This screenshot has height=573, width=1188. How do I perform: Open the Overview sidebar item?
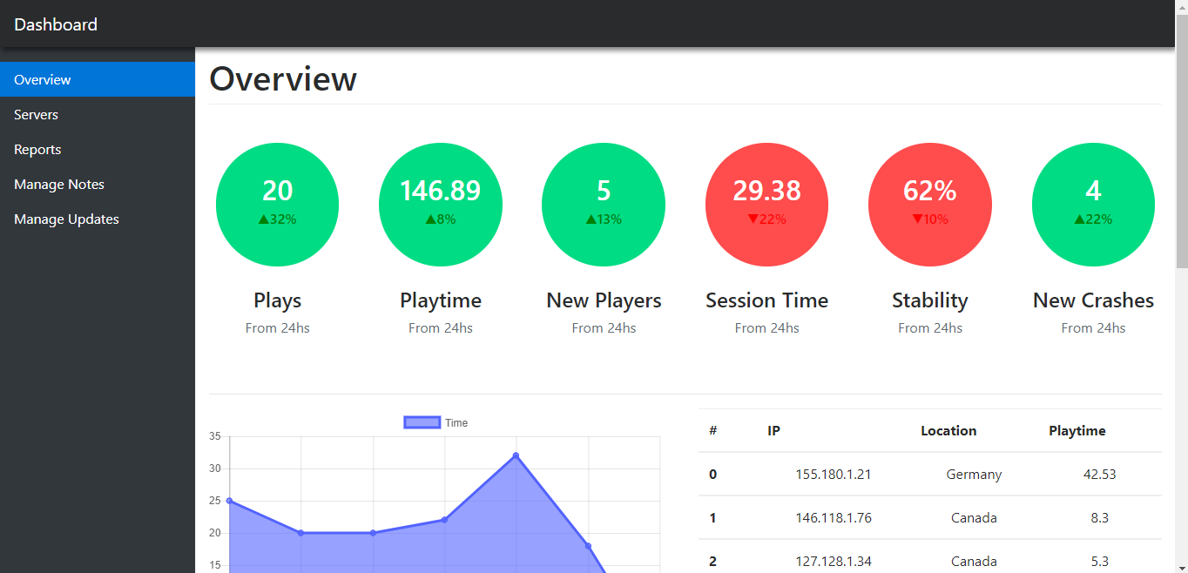tap(98, 79)
